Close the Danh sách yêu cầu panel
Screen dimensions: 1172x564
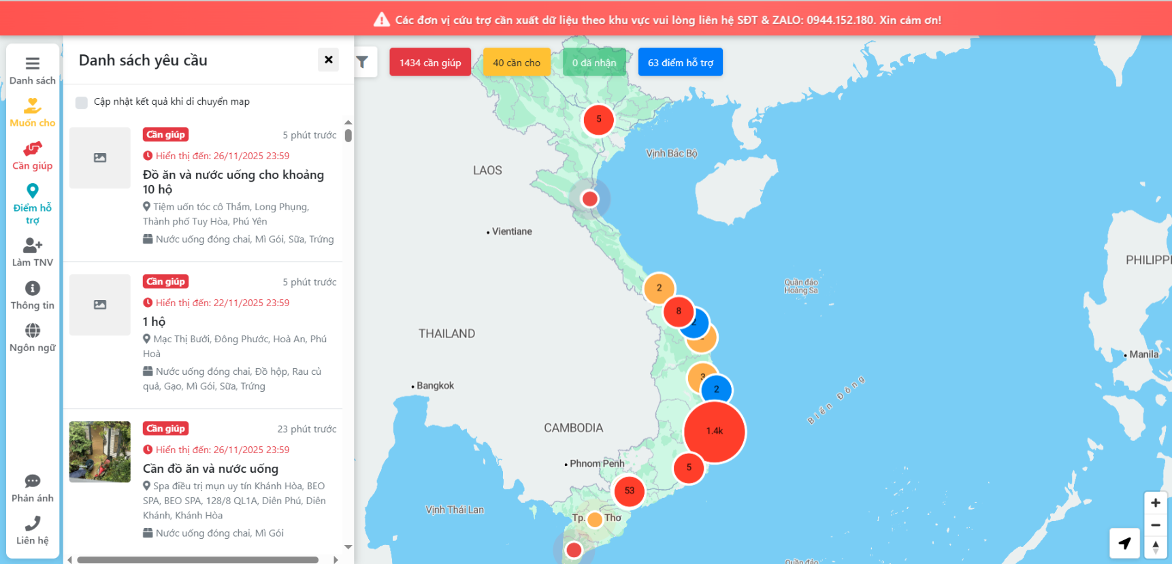(328, 60)
